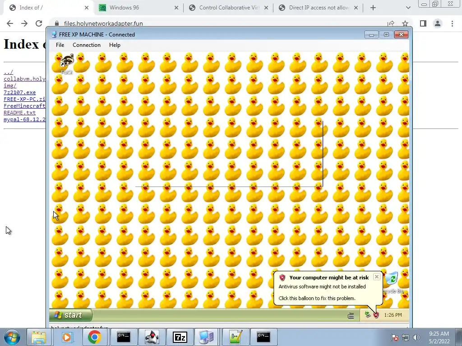The image size is (462, 346).
Task: Click Chrome icon in taskbar
Action: pos(94,337)
